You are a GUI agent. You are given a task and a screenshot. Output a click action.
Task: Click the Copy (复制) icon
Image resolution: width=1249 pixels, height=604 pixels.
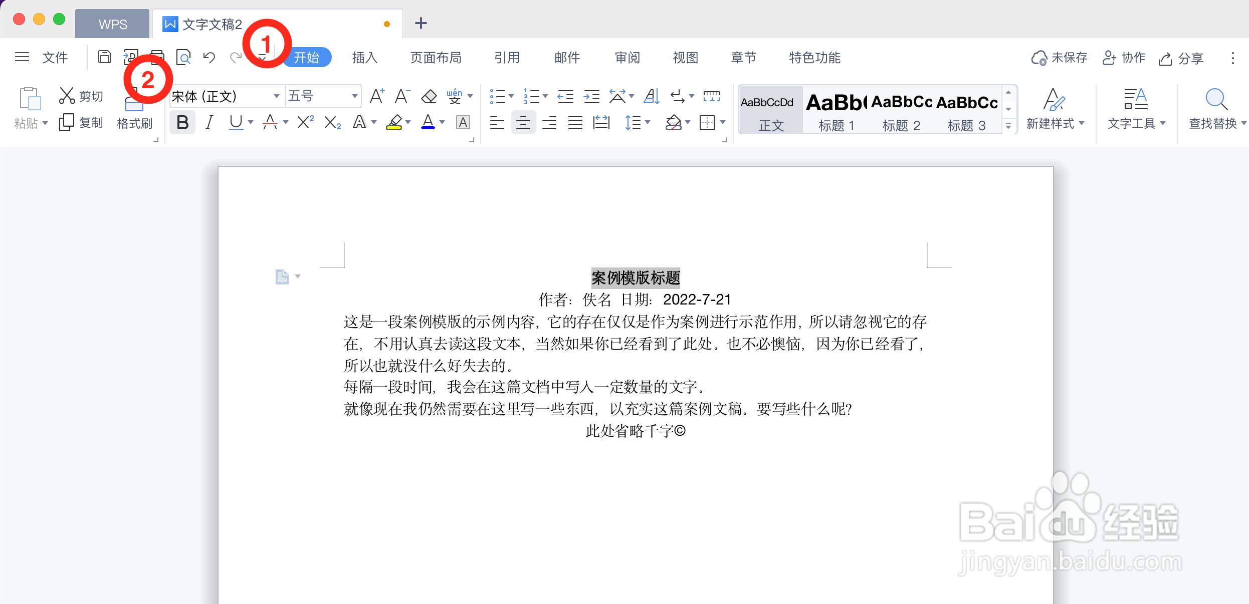tap(67, 122)
